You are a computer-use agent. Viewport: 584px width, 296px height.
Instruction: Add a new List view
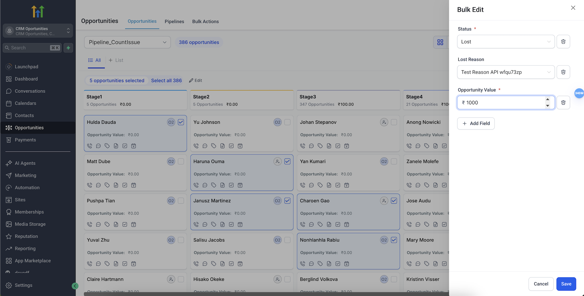point(116,60)
